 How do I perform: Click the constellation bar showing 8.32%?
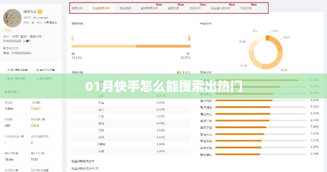[260, 107]
